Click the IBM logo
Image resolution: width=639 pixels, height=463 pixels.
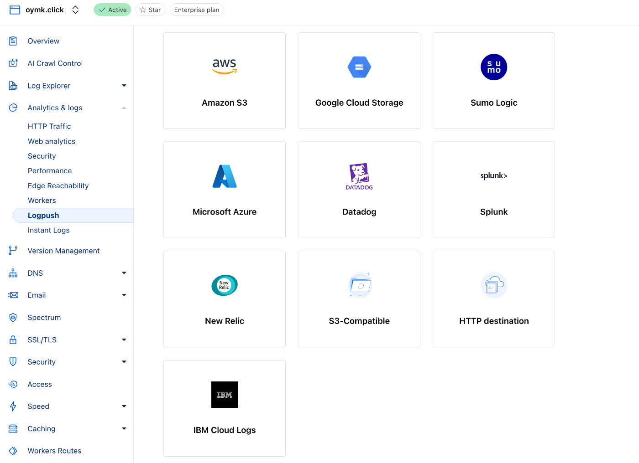click(x=225, y=395)
